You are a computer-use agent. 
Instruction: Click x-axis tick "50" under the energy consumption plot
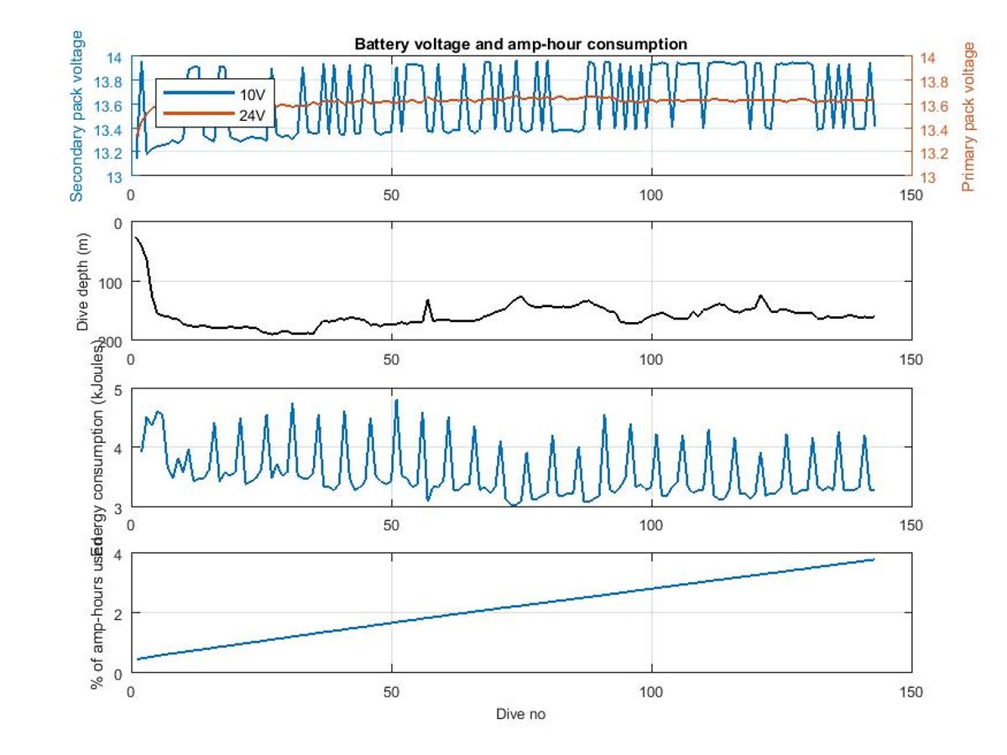pyautogui.click(x=391, y=525)
